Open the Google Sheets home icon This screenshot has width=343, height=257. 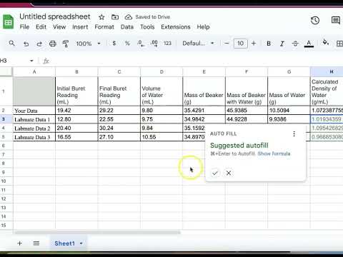(x=9, y=21)
